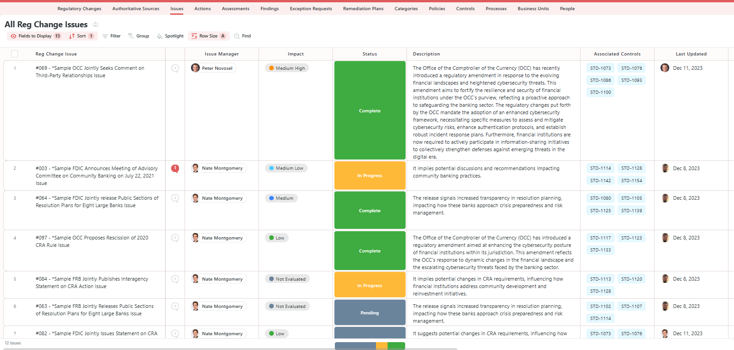The width and height of the screenshot is (734, 350).
Task: Change the Row Size setting
Action: point(209,36)
